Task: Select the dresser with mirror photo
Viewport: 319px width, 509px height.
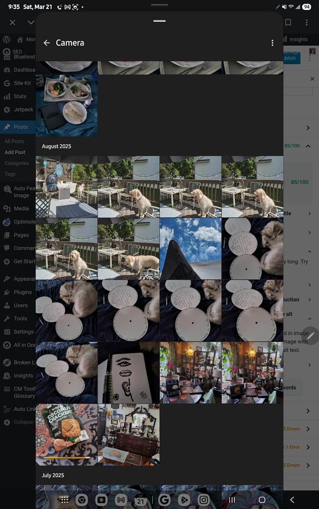Action: click(128, 434)
